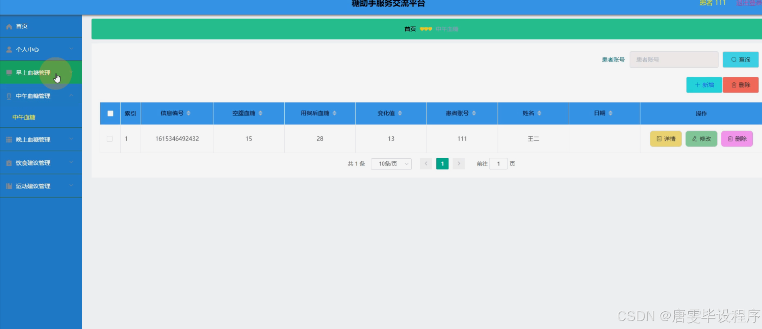Viewport: 762px width, 329px height.
Task: Click the 索引 column header
Action: click(130, 113)
